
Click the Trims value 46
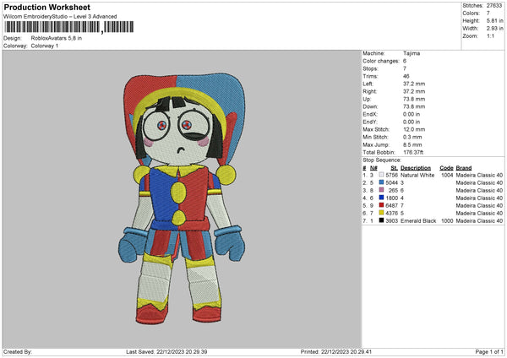(406, 77)
